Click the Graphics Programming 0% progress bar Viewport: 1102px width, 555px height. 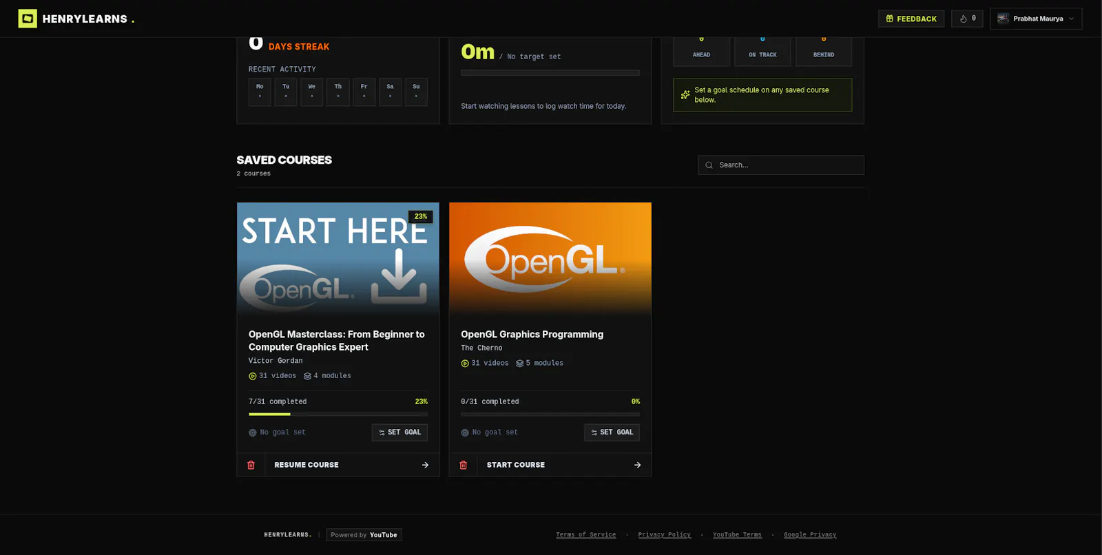(550, 415)
